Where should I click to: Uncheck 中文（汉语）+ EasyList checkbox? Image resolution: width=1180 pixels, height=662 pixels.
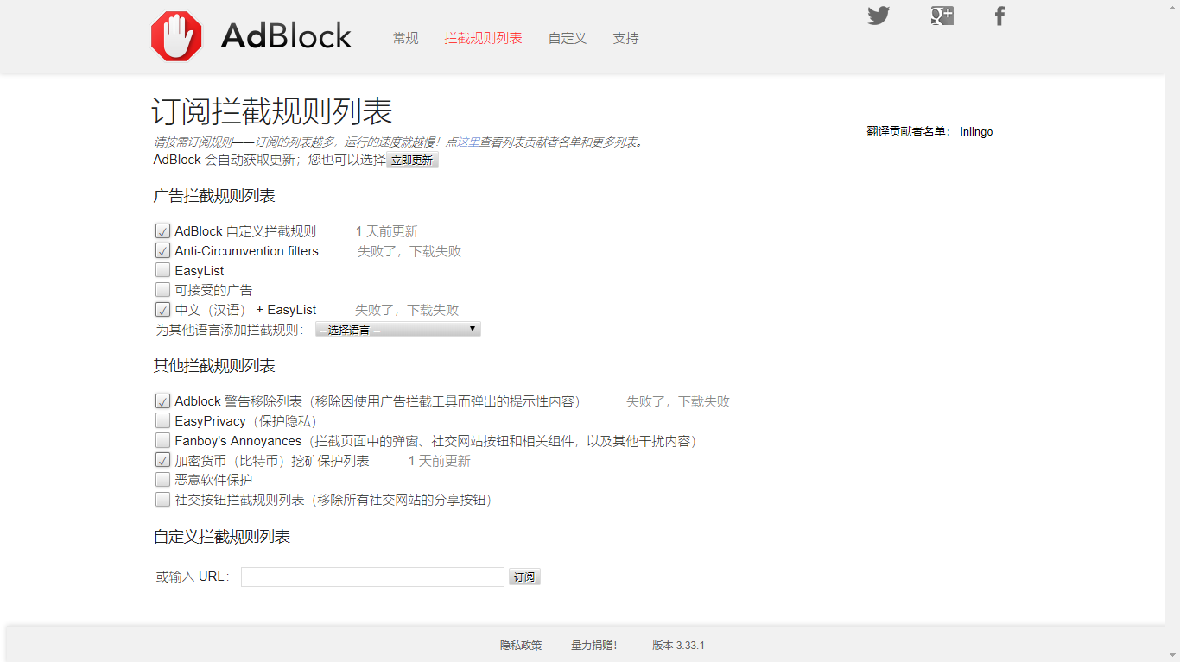pyautogui.click(x=162, y=310)
